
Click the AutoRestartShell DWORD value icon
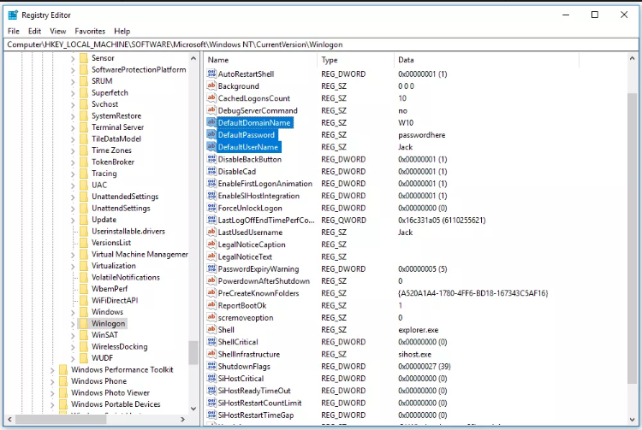click(x=211, y=74)
